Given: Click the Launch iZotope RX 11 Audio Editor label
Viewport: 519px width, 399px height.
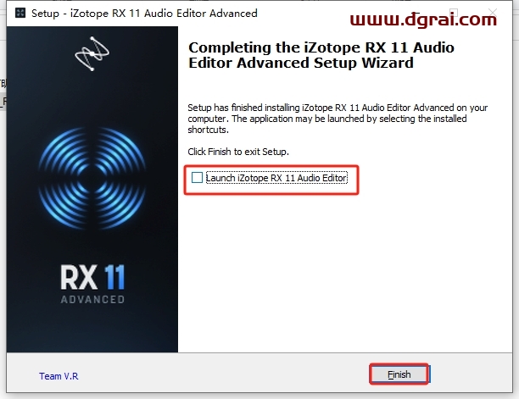Looking at the screenshot, I should (x=276, y=178).
